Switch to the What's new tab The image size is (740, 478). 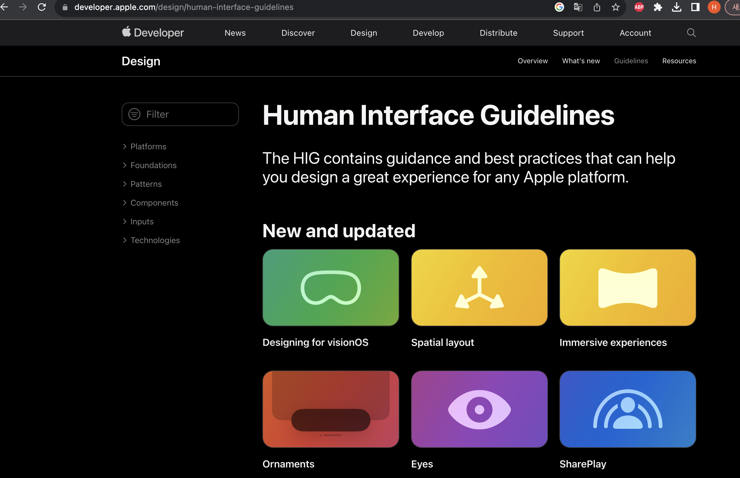click(581, 61)
